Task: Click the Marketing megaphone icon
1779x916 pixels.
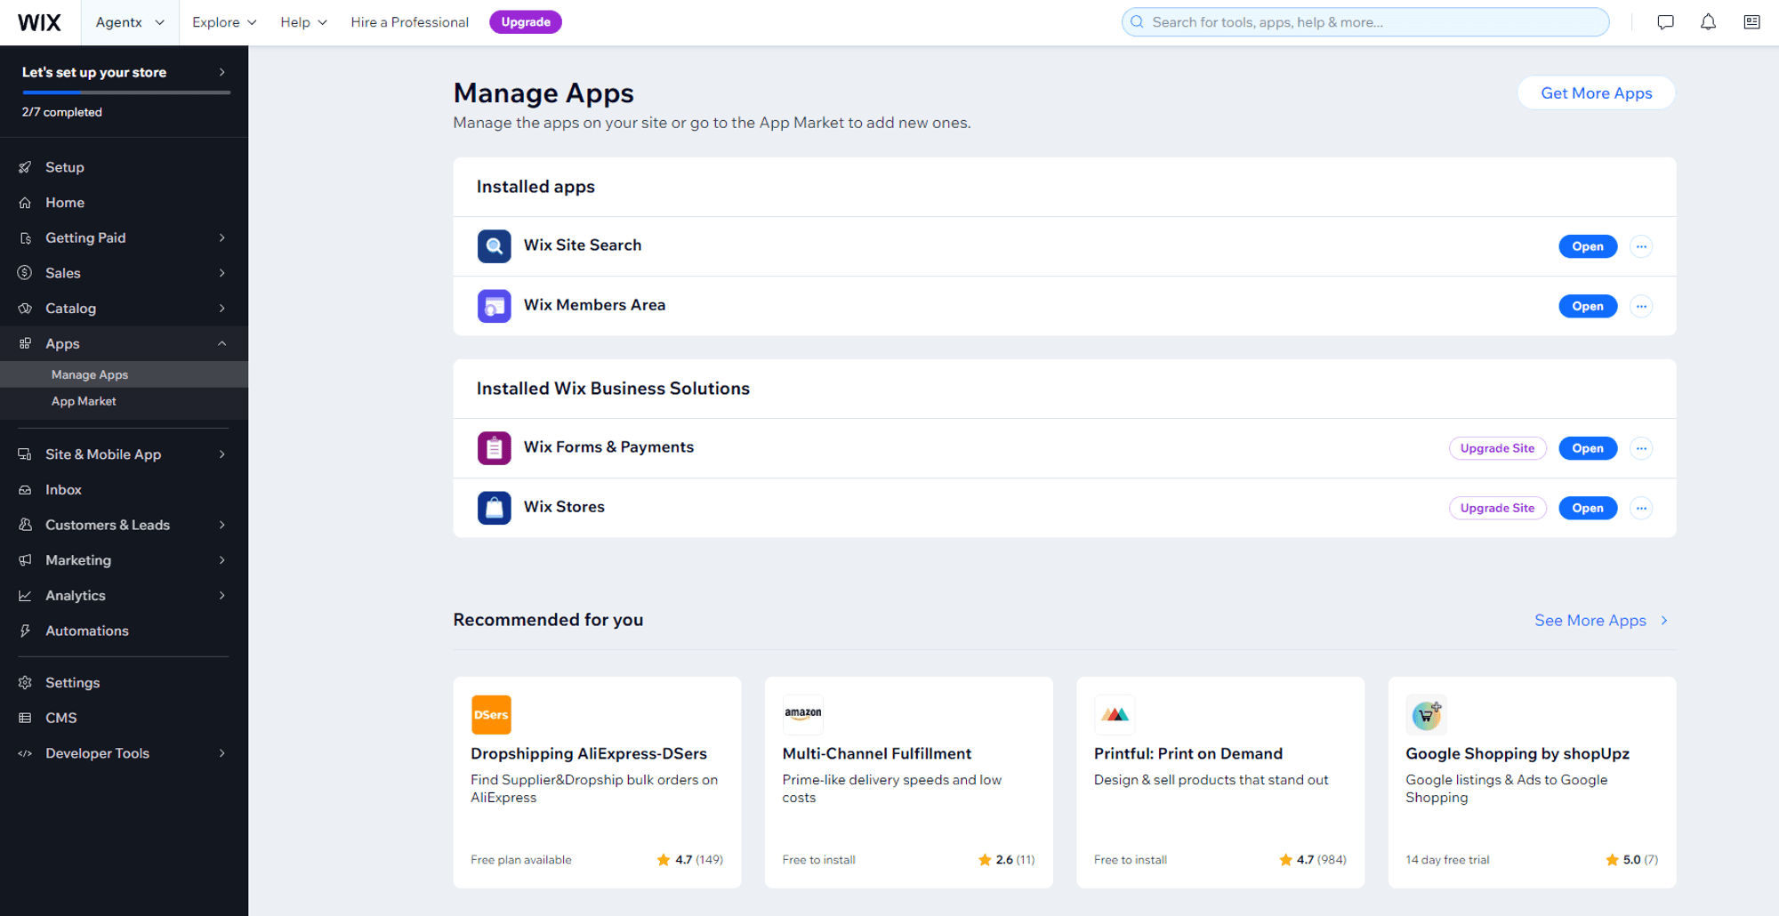Action: (25, 560)
